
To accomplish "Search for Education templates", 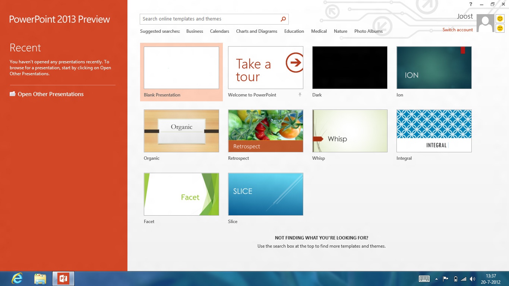I will [294, 31].
